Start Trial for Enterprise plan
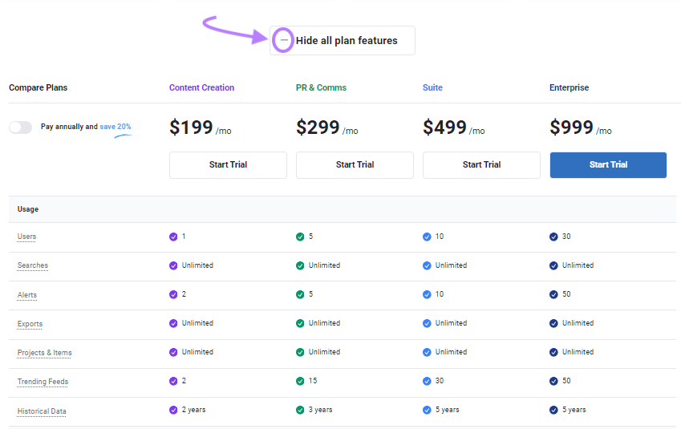Image resolution: width=681 pixels, height=429 pixels. [x=608, y=165]
